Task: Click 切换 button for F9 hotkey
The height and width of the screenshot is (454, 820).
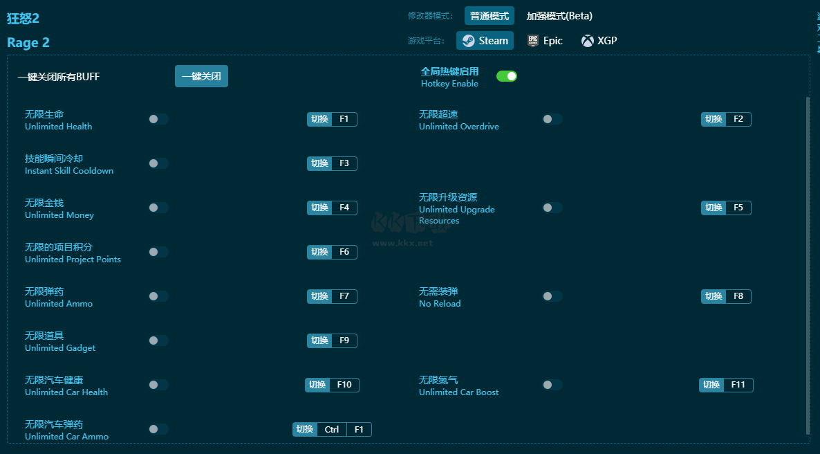Action: pyautogui.click(x=319, y=340)
